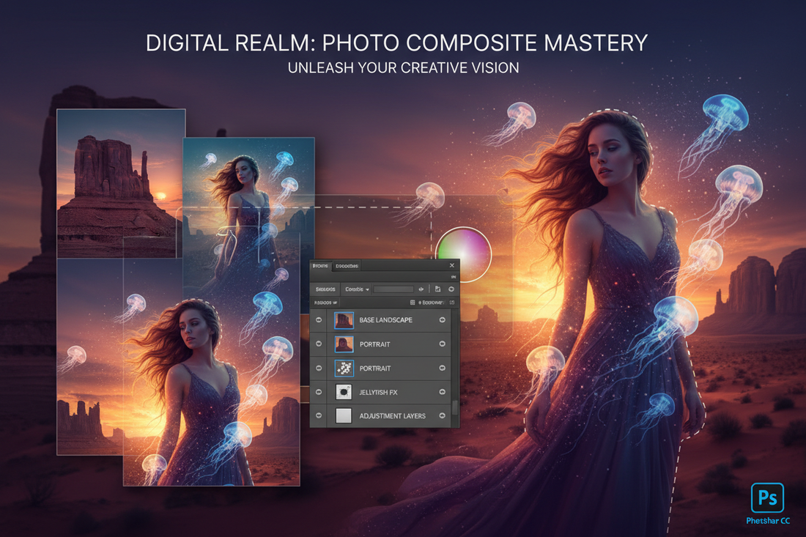
Task: Hide the ADJUSTMENT LAYERS layer
Action: click(318, 415)
